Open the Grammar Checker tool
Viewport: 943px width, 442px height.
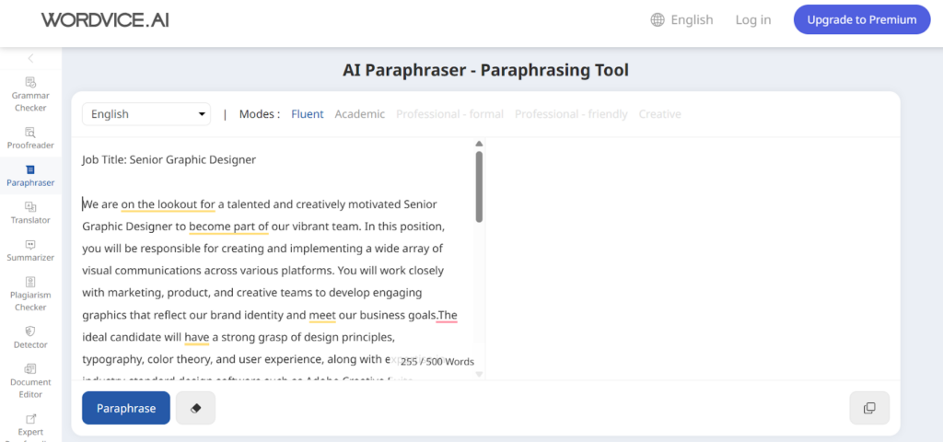coord(30,94)
